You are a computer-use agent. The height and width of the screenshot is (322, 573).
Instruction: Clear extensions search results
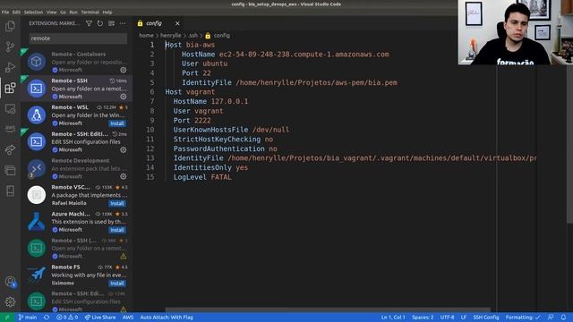pyautogui.click(x=111, y=23)
